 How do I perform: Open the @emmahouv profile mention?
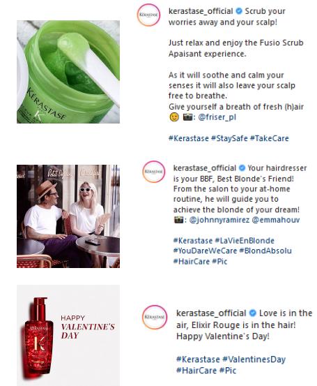pos(276,220)
